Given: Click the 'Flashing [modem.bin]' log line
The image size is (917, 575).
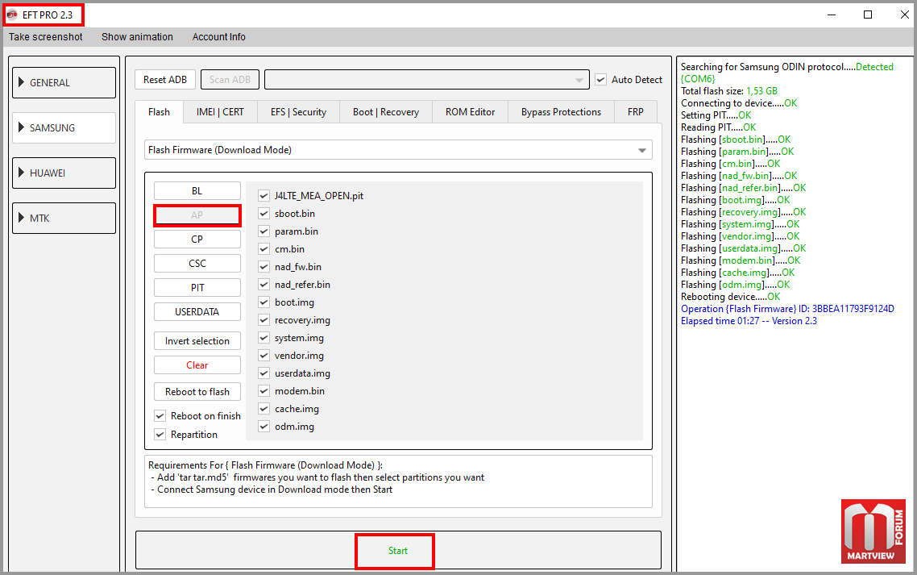Looking at the screenshot, I should click(x=741, y=260).
